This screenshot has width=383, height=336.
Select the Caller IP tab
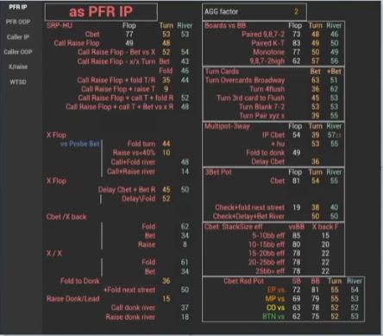(18, 37)
